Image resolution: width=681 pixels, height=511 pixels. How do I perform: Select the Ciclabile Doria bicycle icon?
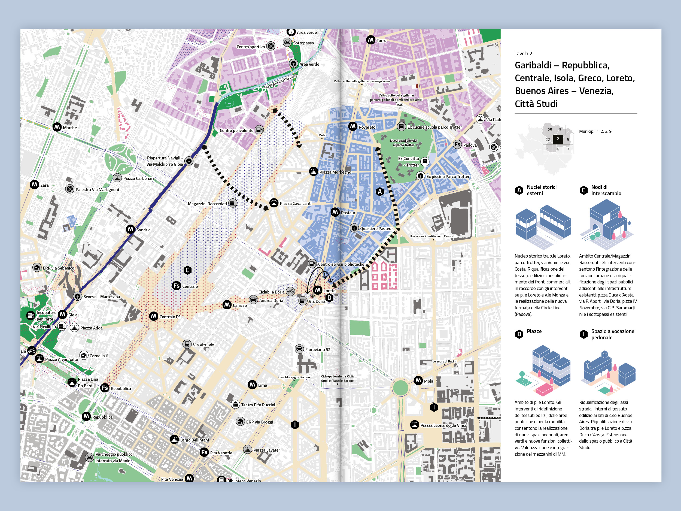pyautogui.click(x=290, y=291)
